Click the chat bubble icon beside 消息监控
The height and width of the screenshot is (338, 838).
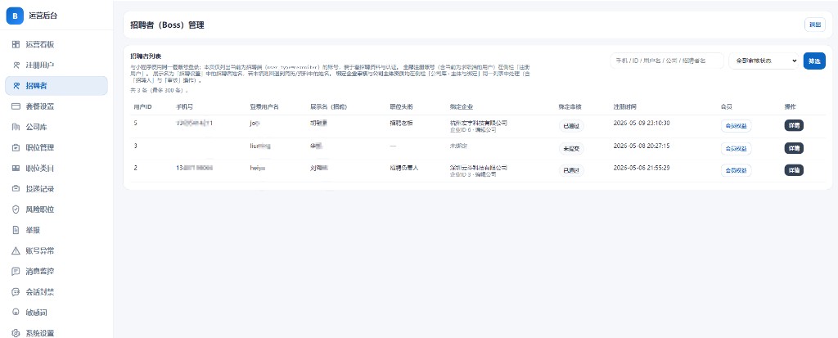[16, 271]
